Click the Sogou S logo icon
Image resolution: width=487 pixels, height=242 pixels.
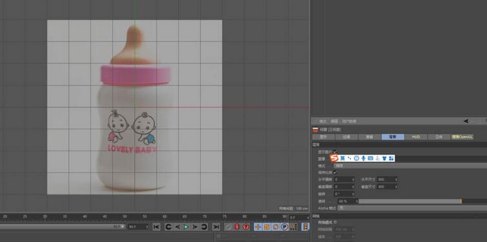click(x=334, y=158)
